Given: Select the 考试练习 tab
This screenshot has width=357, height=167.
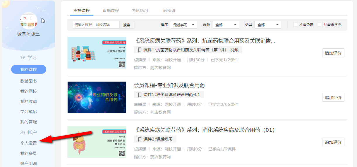Looking at the screenshot, I should (x=140, y=10).
